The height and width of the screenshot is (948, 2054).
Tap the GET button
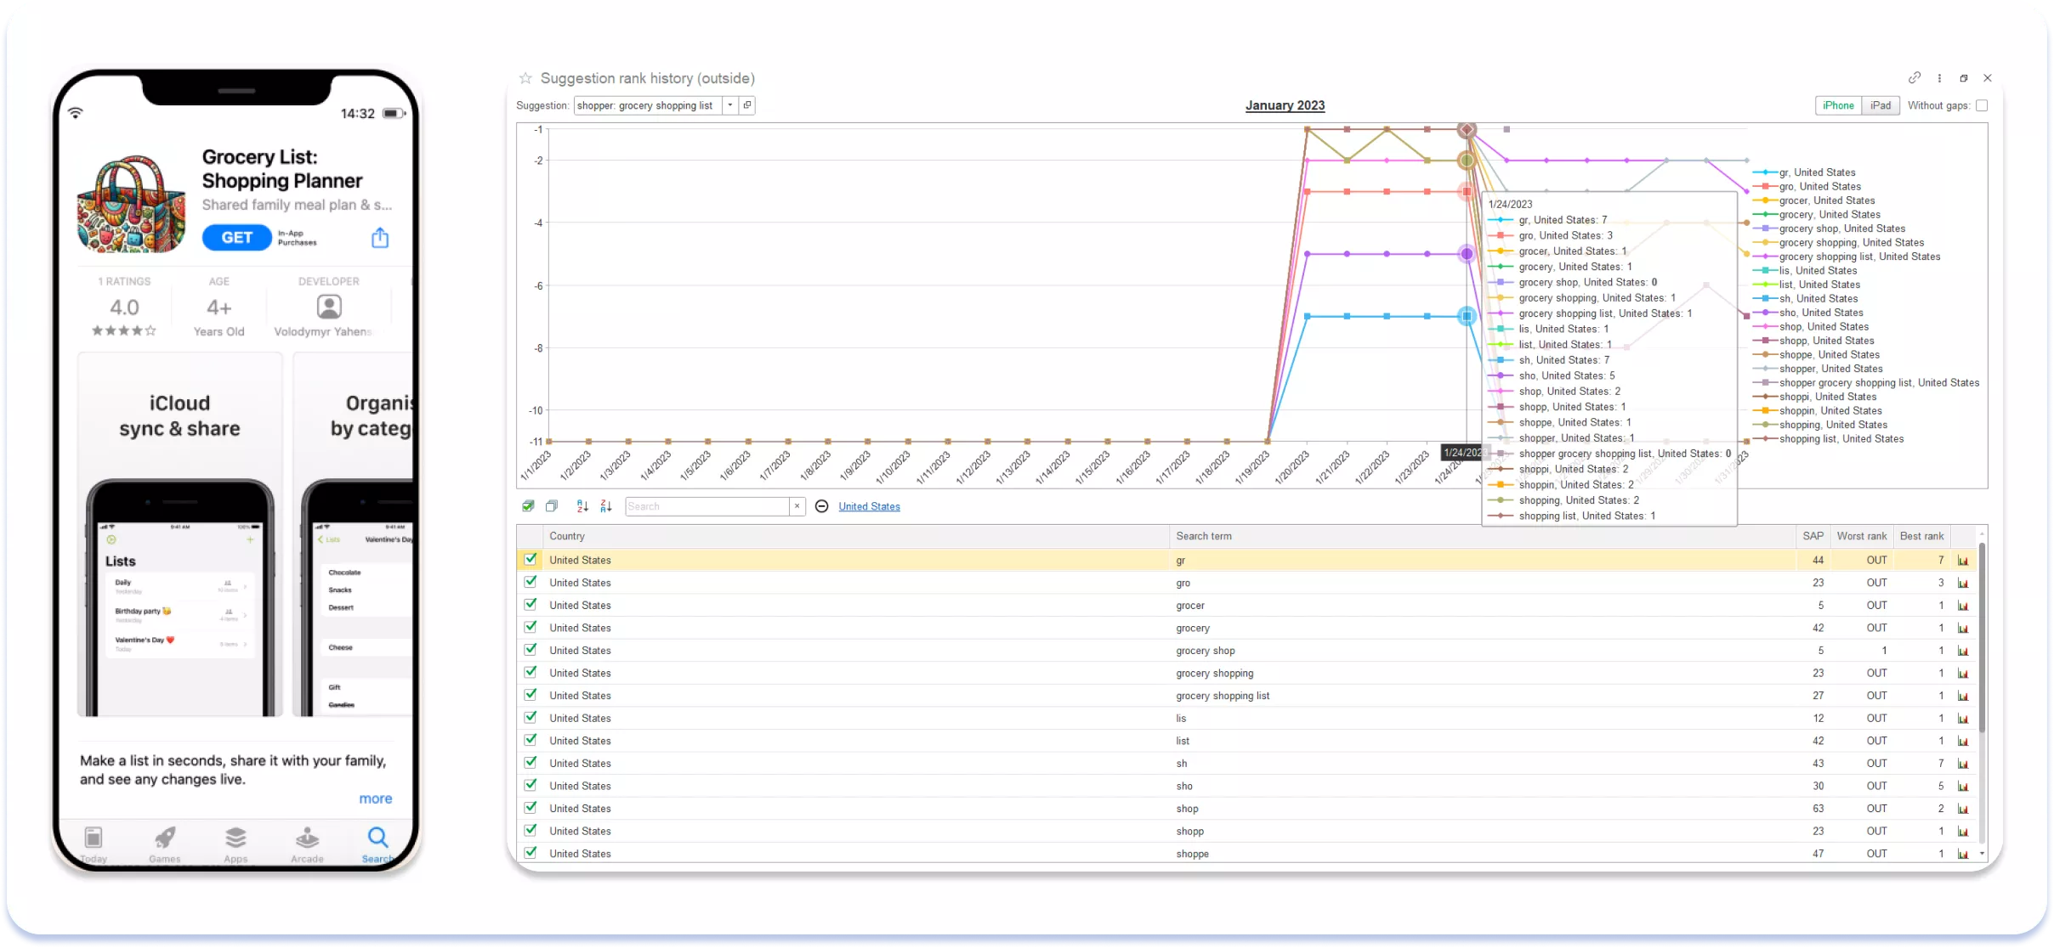(x=237, y=238)
